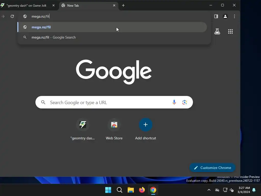Open the Web Store shortcut
Screen dimensions: 261x196
coord(114,129)
